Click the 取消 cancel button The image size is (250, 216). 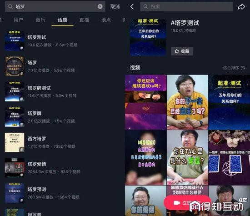[x=115, y=7]
